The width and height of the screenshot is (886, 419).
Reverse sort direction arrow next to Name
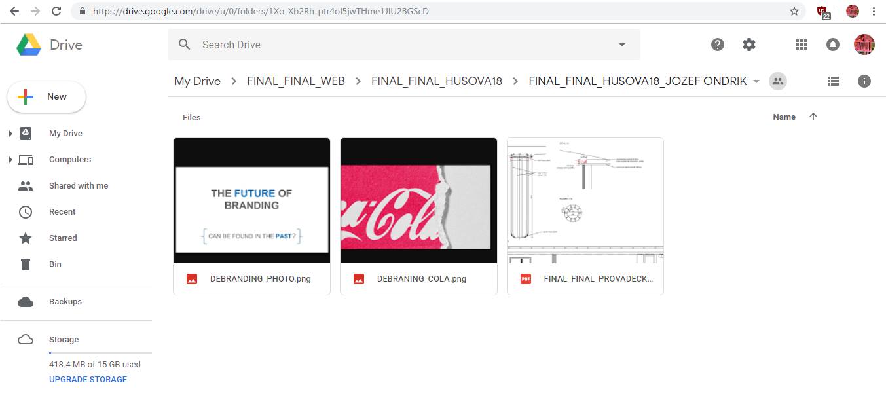pyautogui.click(x=813, y=117)
